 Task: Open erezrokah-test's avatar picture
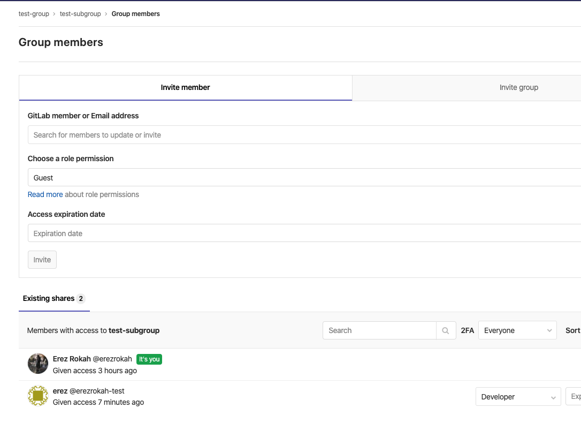[38, 396]
